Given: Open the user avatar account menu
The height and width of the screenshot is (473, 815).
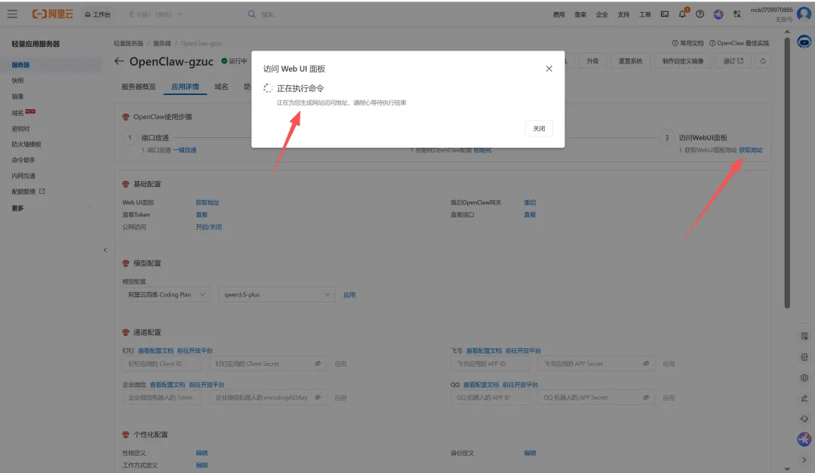Looking at the screenshot, I should 804,14.
